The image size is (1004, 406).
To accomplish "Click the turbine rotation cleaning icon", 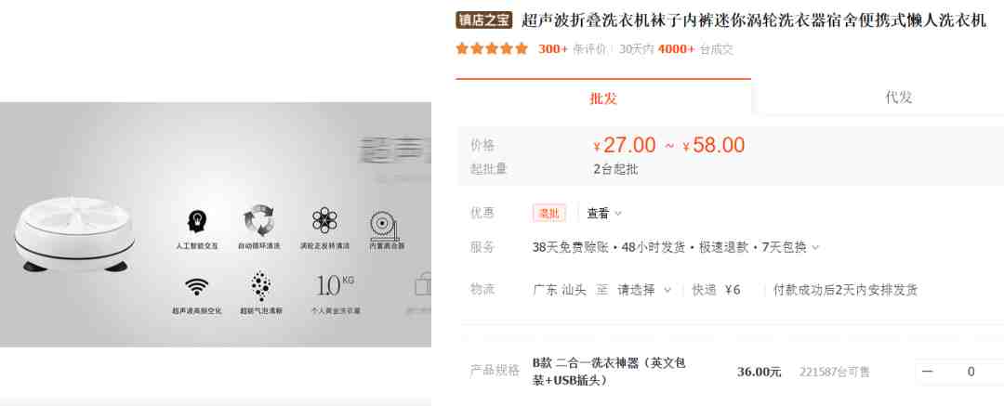I will point(324,221).
